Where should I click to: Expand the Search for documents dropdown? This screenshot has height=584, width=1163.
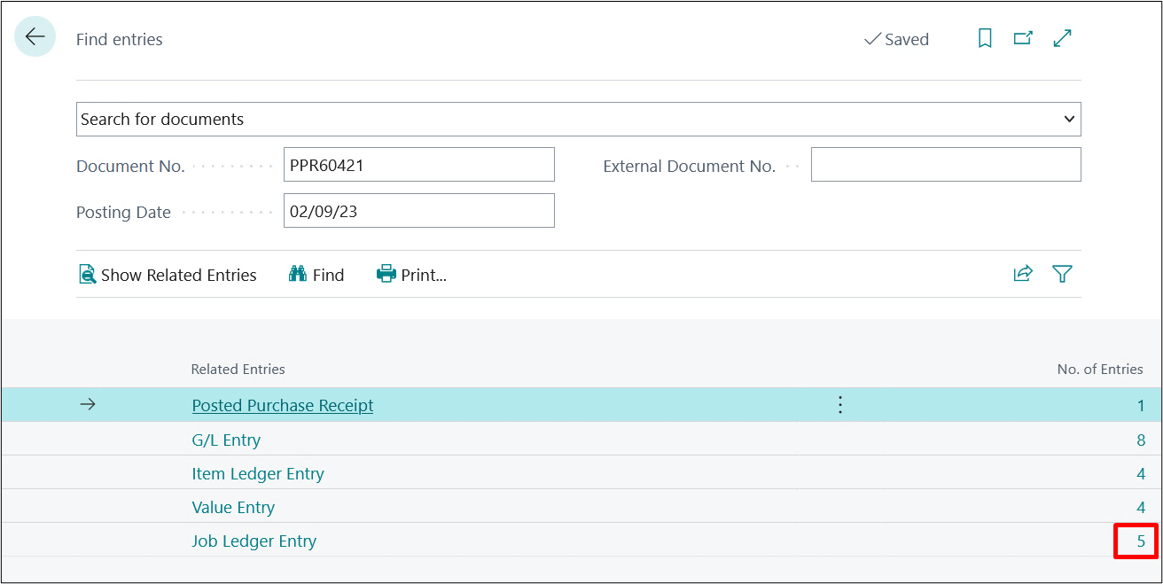click(1070, 119)
